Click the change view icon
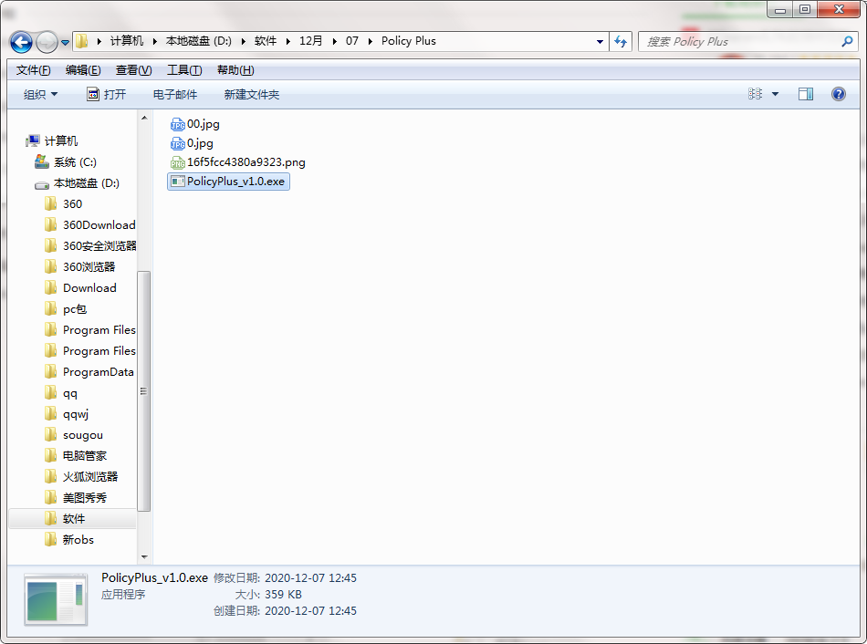The image size is (867, 644). click(755, 94)
